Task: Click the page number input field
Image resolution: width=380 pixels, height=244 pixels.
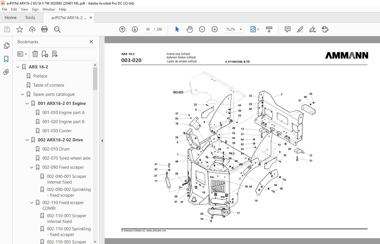Action: pyautogui.click(x=148, y=29)
